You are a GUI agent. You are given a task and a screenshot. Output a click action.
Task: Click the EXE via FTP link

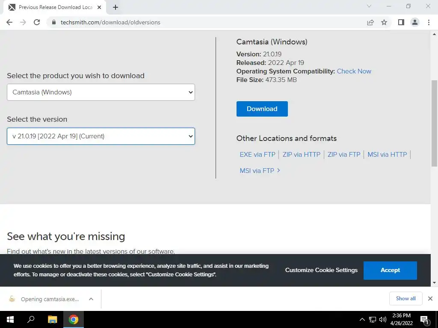[x=257, y=155]
